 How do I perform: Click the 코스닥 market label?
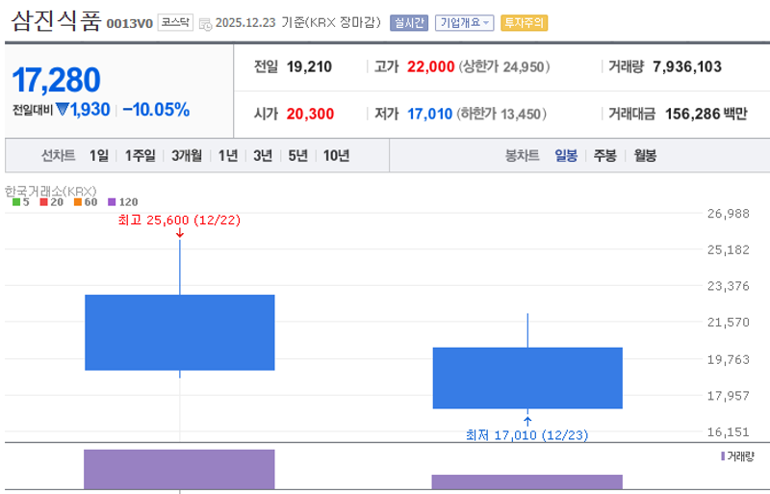tap(175, 22)
